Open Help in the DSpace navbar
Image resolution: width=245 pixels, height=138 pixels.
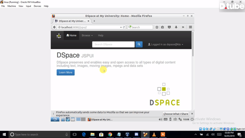[101, 36]
